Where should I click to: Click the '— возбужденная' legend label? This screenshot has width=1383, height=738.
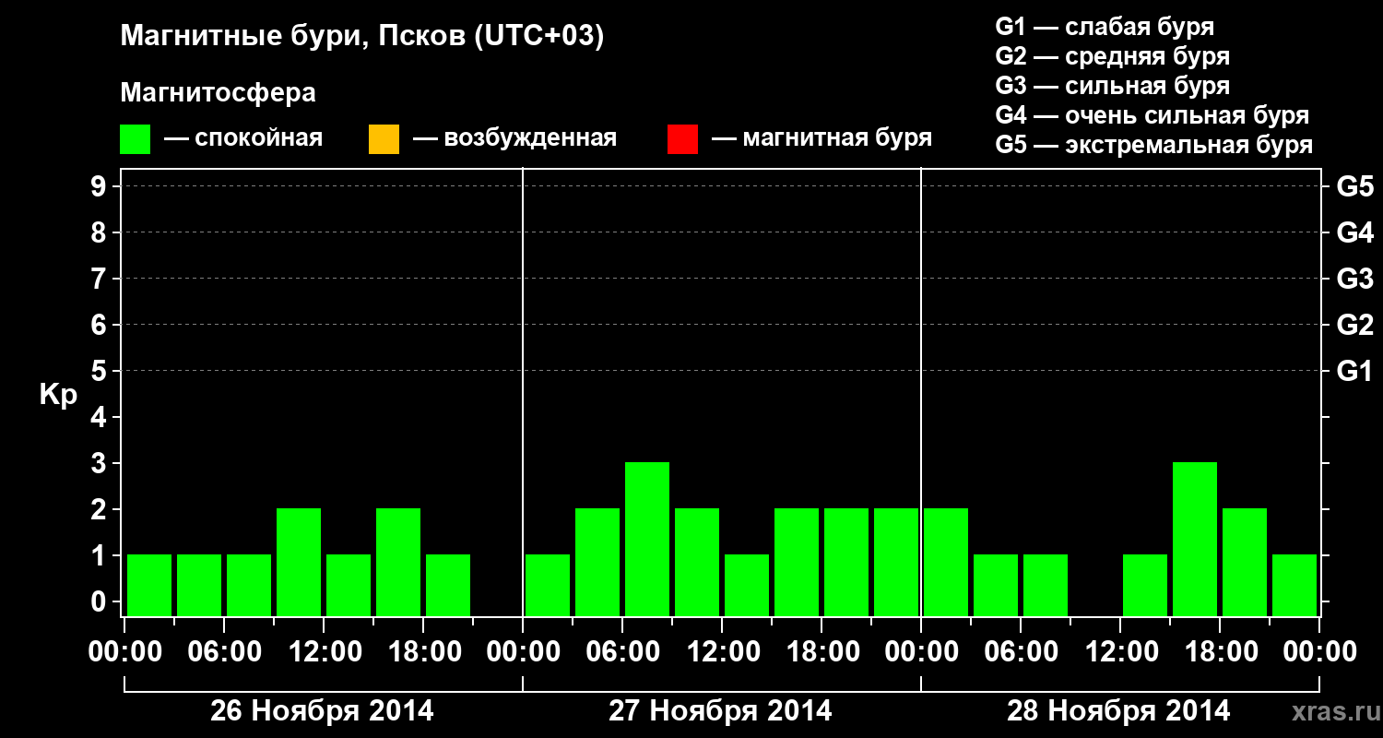514,138
